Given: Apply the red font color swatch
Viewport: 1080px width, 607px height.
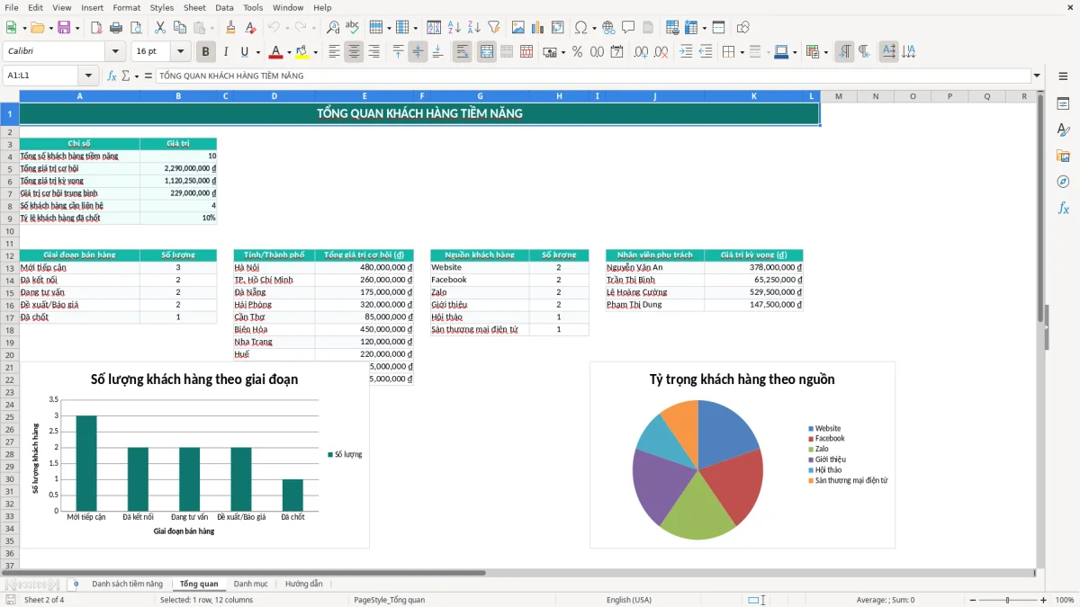Looking at the screenshot, I should click(276, 52).
